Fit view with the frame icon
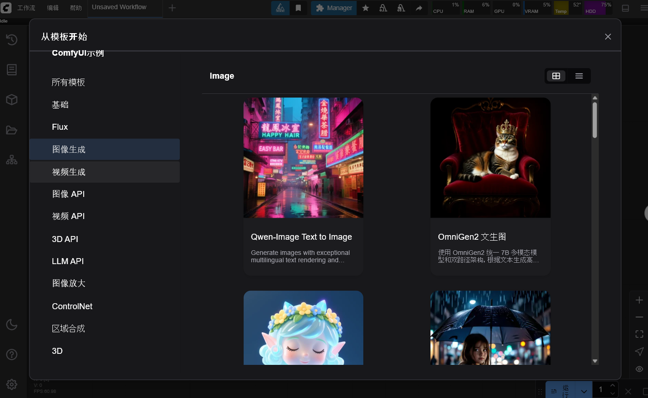Screen dimensions: 648x398 click(639, 334)
